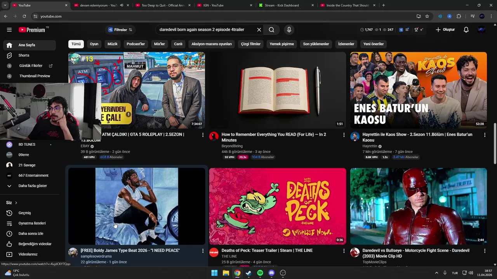
Task: Open the Oluştur create button
Action: (x=445, y=30)
